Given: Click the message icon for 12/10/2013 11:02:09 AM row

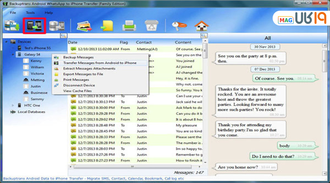Looking at the screenshot, I should point(73,49).
